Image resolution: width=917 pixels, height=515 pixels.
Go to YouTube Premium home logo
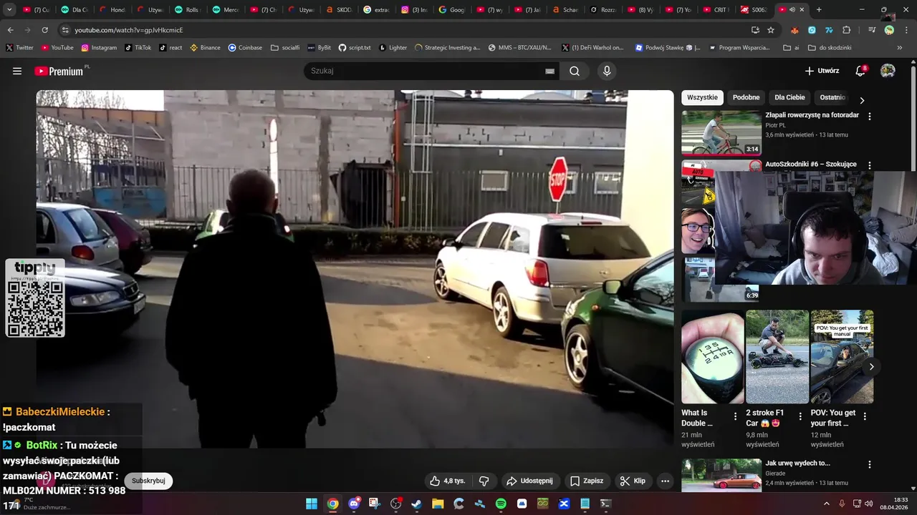pos(59,71)
